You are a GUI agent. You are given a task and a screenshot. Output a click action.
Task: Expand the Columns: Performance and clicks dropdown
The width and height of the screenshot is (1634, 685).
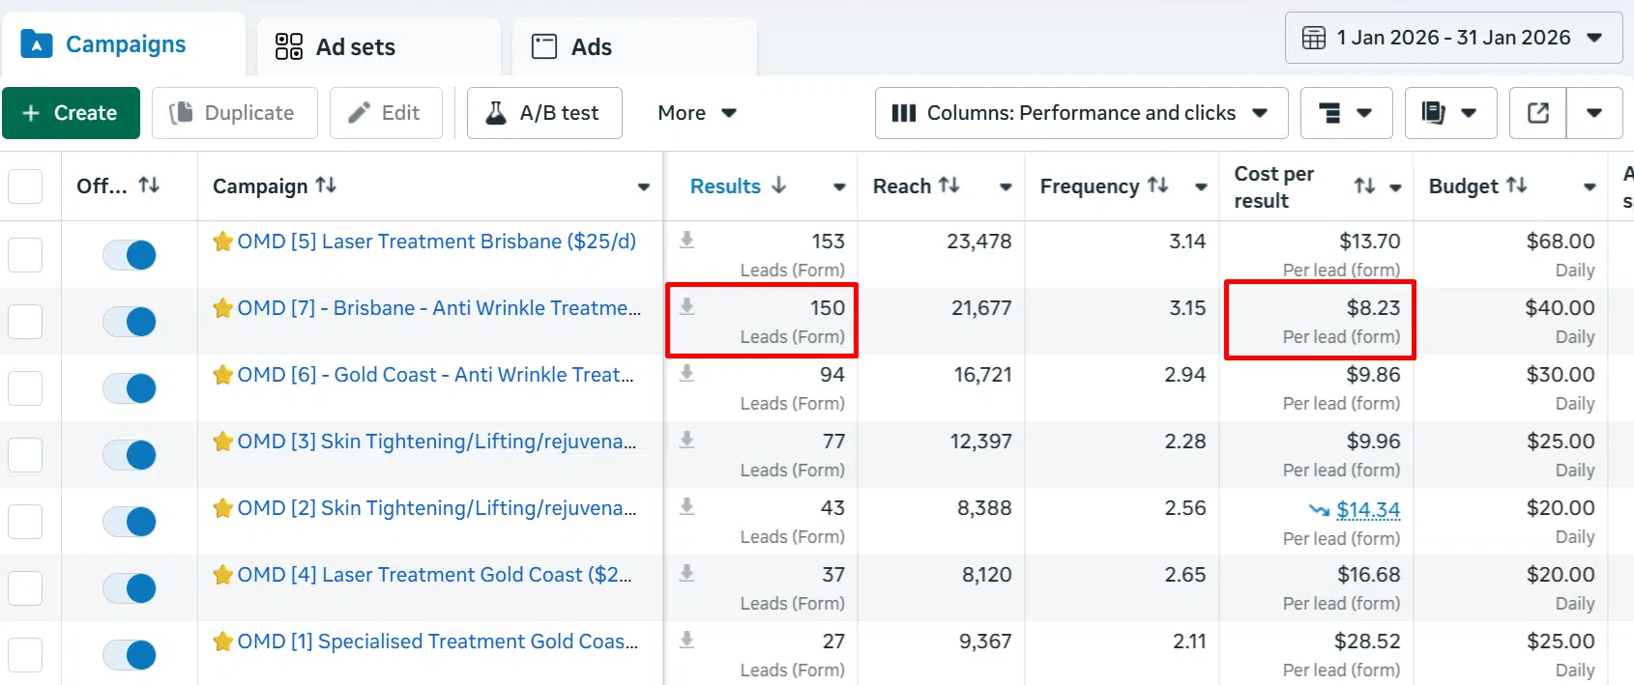1081,113
